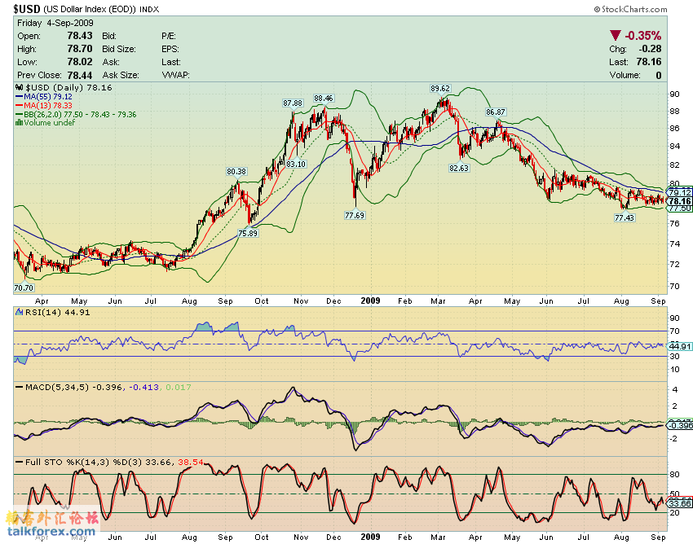Select the High value 78.70
The image size is (693, 544).
80,49
